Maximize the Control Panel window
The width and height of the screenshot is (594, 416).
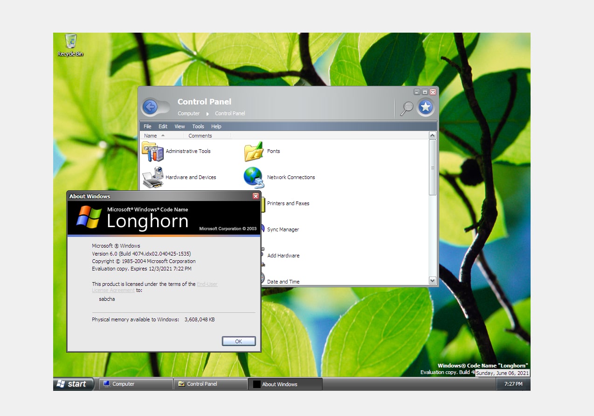pyautogui.click(x=425, y=92)
